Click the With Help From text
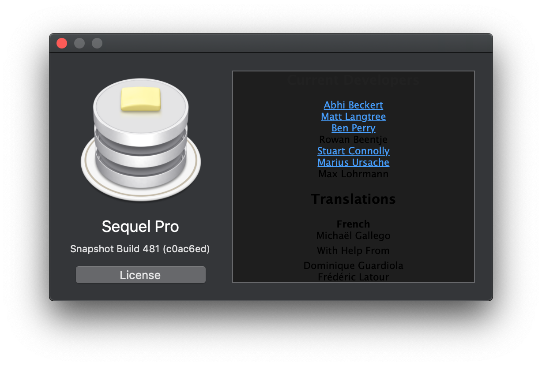The image size is (542, 366). coord(353,250)
